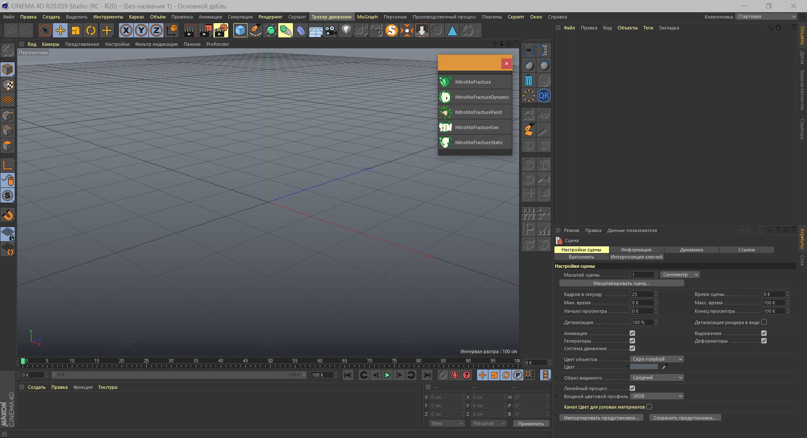Open render settings gear clapperboard icon
The width and height of the screenshot is (807, 438).
click(x=221, y=30)
